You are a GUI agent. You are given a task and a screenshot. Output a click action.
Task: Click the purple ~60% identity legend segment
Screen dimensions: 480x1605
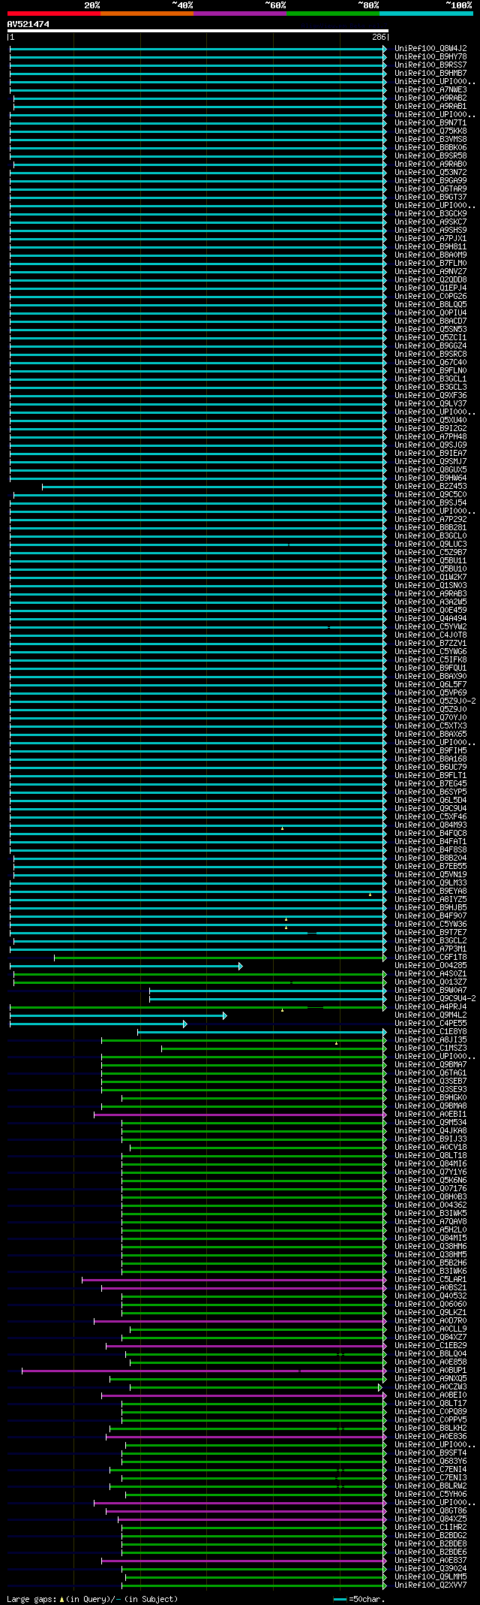[x=240, y=14]
